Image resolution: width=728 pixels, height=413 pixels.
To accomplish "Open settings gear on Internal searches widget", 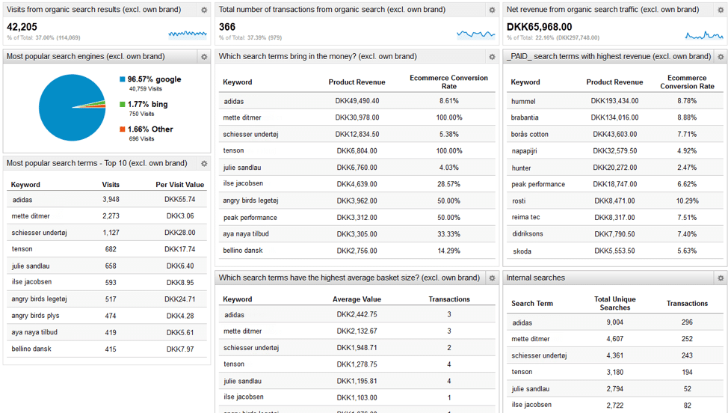I will pos(721,278).
